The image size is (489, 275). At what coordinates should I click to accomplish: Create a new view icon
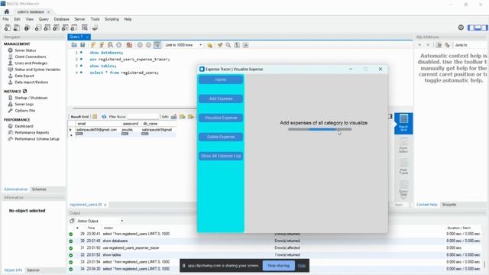click(56, 27)
